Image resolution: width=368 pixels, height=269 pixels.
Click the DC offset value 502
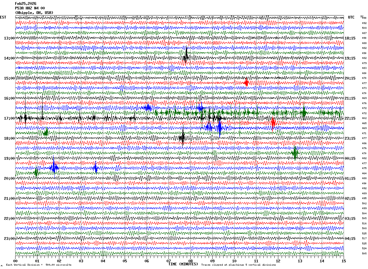coord(364,203)
